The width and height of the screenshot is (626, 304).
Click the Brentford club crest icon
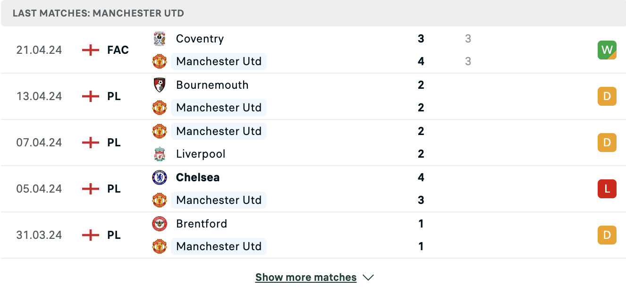[160, 224]
